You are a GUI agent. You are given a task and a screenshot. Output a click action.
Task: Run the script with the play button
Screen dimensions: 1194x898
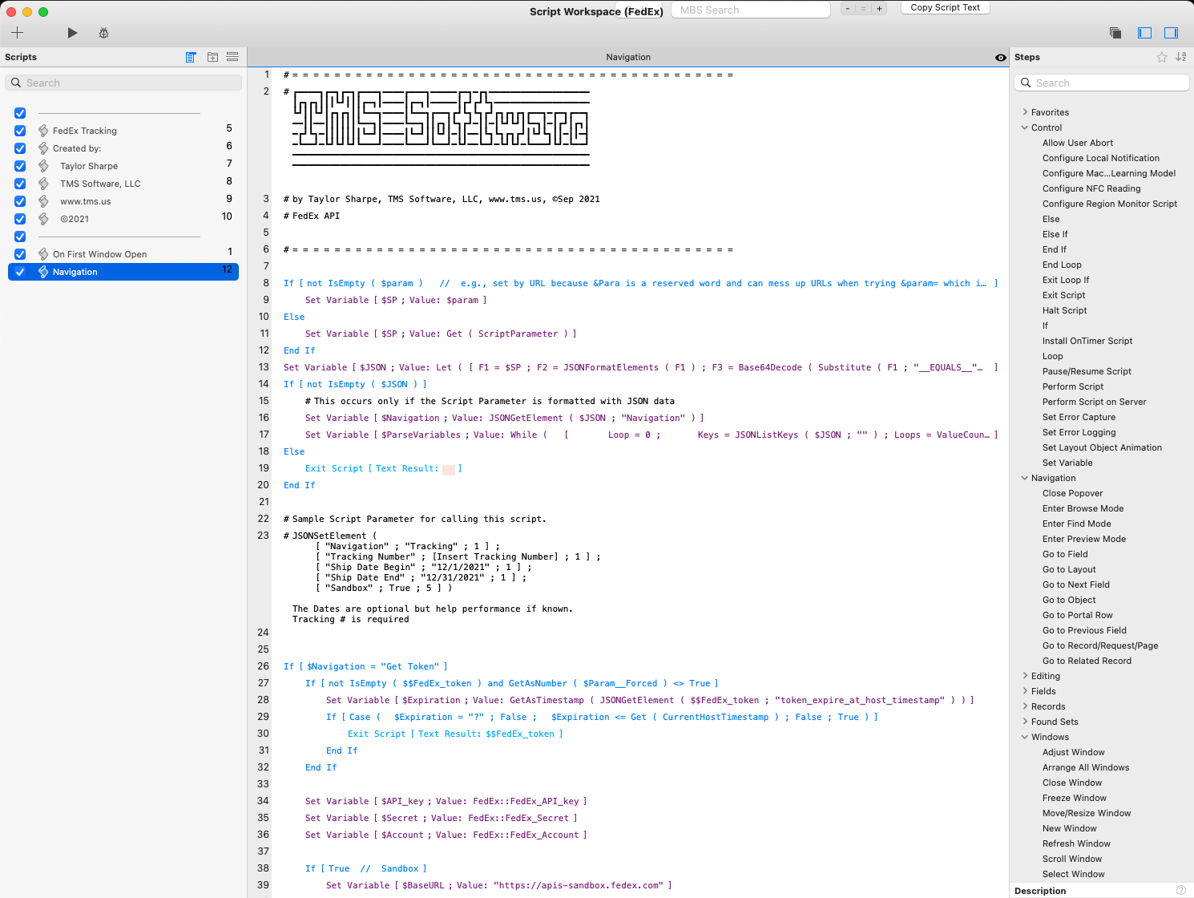72,33
